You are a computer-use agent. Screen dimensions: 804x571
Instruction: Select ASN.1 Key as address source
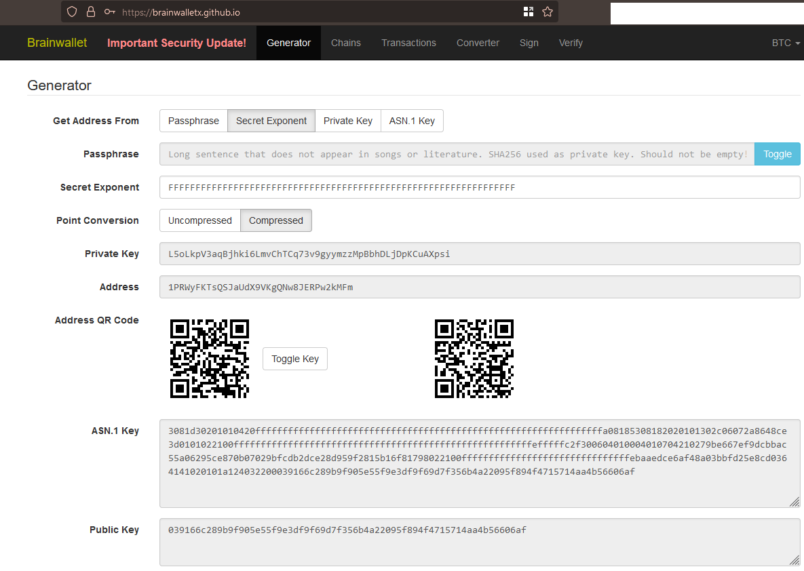412,121
